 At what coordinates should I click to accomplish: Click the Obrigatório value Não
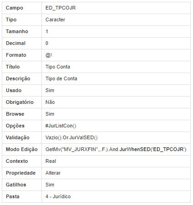point(50,102)
